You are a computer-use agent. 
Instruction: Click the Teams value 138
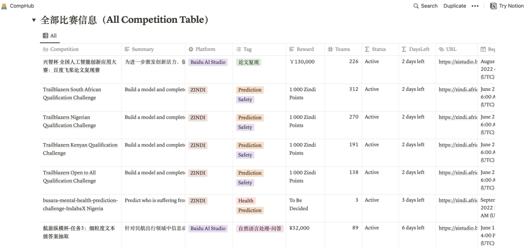coord(353,172)
